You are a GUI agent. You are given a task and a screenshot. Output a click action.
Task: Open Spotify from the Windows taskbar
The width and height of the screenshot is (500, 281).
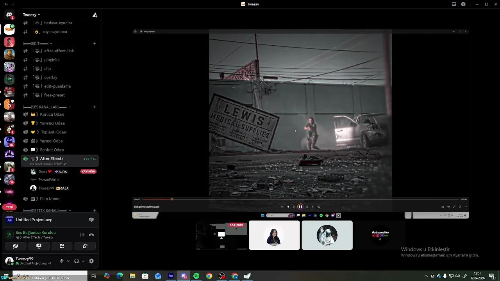[x=196, y=276]
